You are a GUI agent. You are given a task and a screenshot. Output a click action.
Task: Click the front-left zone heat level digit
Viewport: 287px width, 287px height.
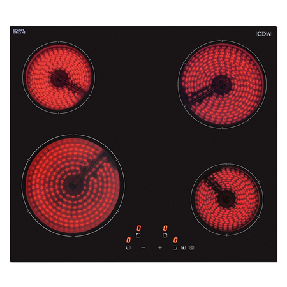click(128, 240)
